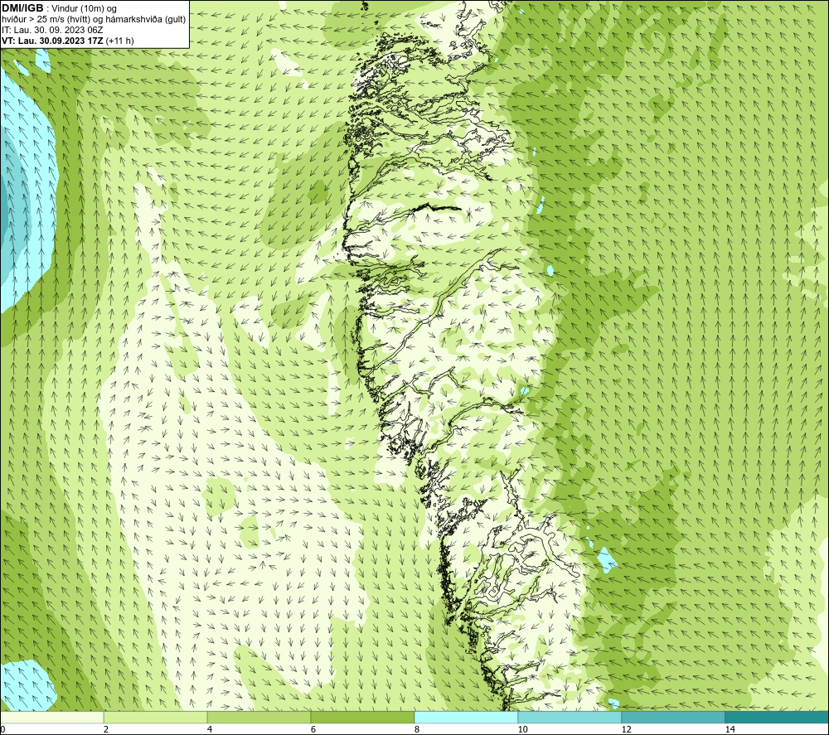Screen dimensions: 829x735
Task: Click the 4–6 m/s green color band
Action: (x=259, y=717)
